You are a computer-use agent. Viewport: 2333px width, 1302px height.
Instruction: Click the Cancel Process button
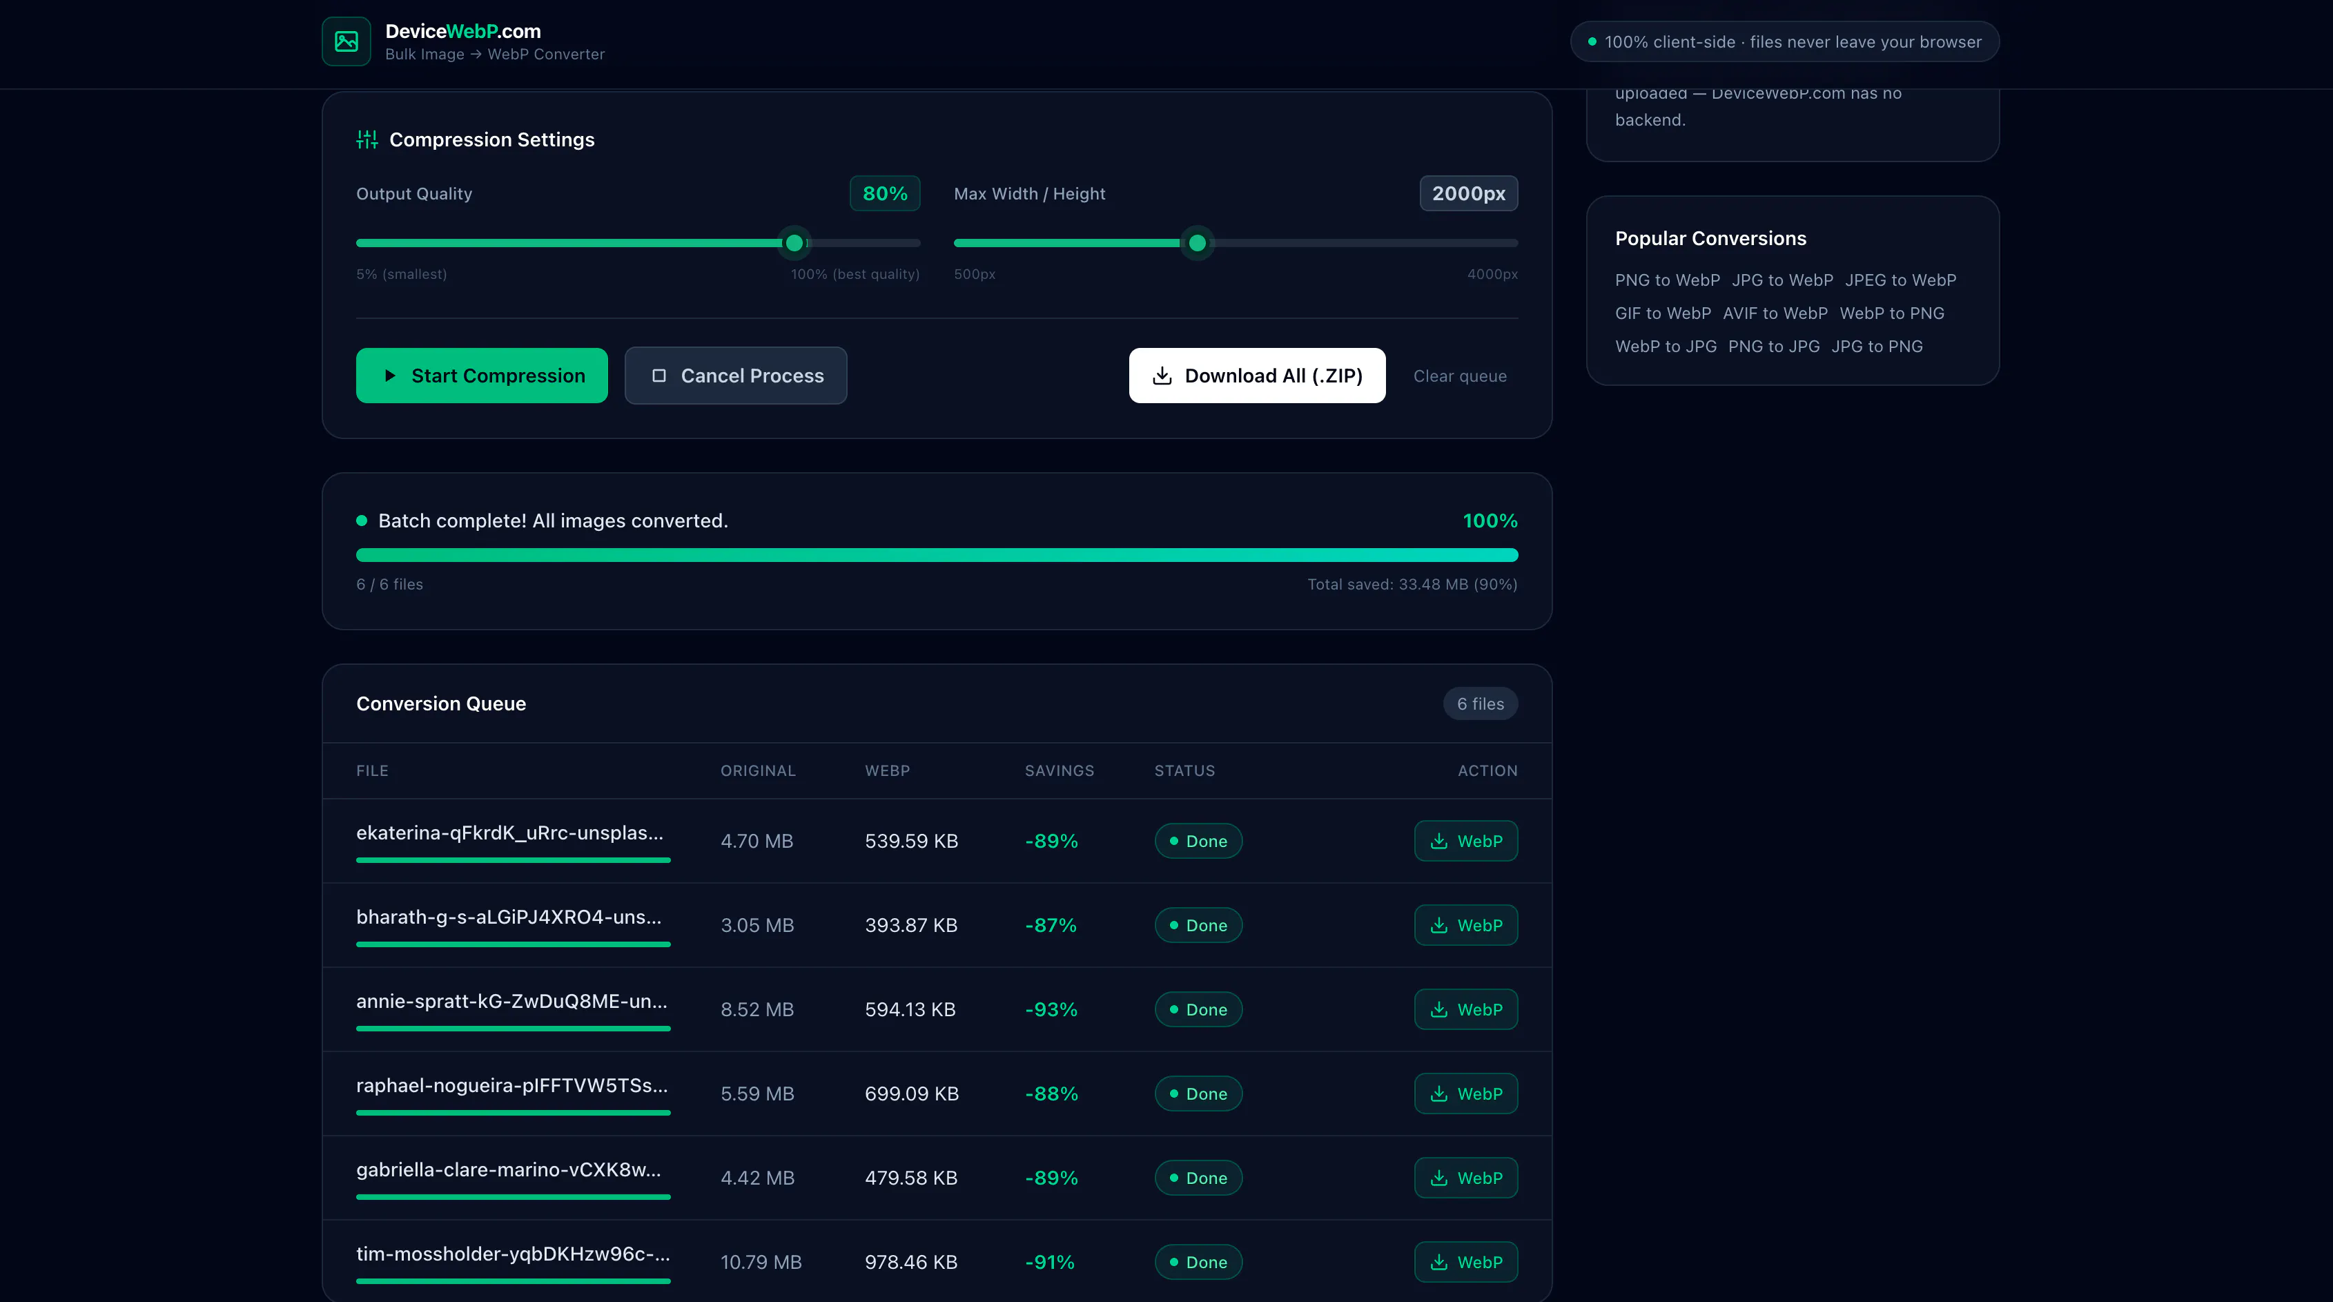click(735, 375)
